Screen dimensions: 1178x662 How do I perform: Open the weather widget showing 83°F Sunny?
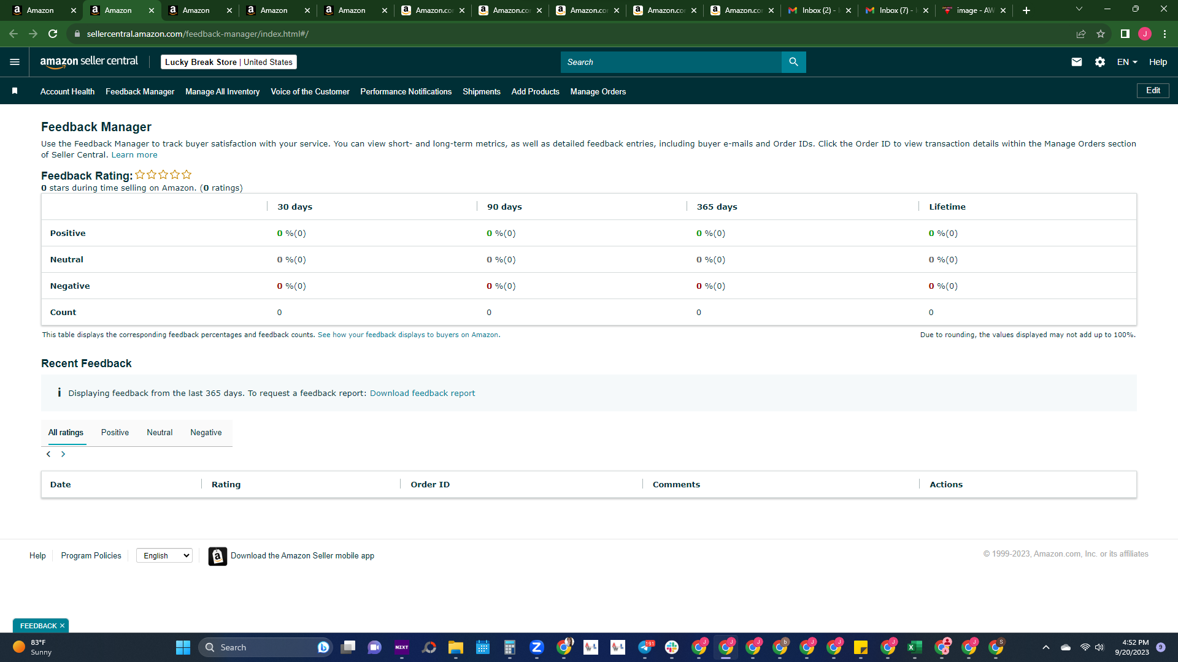[32, 647]
